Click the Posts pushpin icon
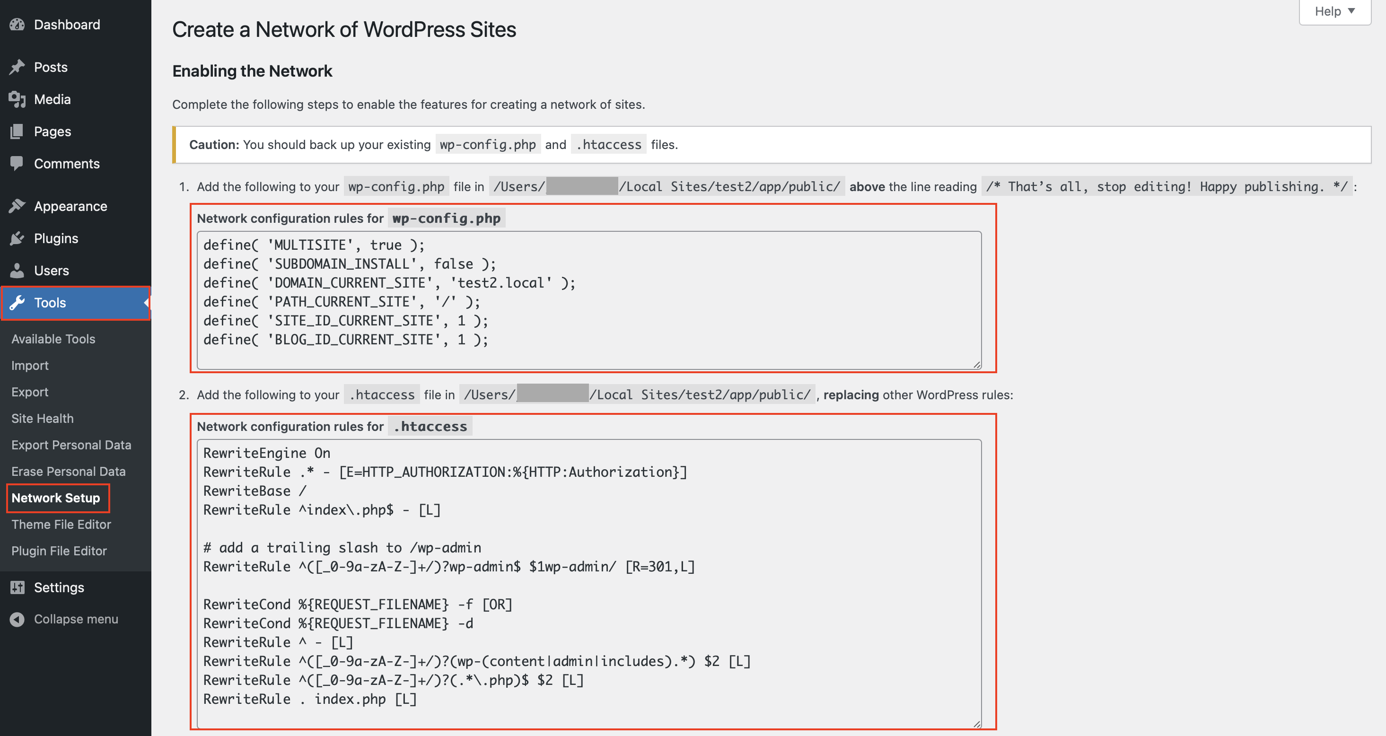 (x=17, y=67)
